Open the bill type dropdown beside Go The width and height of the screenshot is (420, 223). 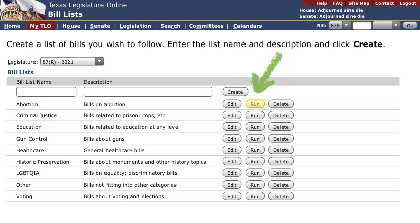point(387,25)
